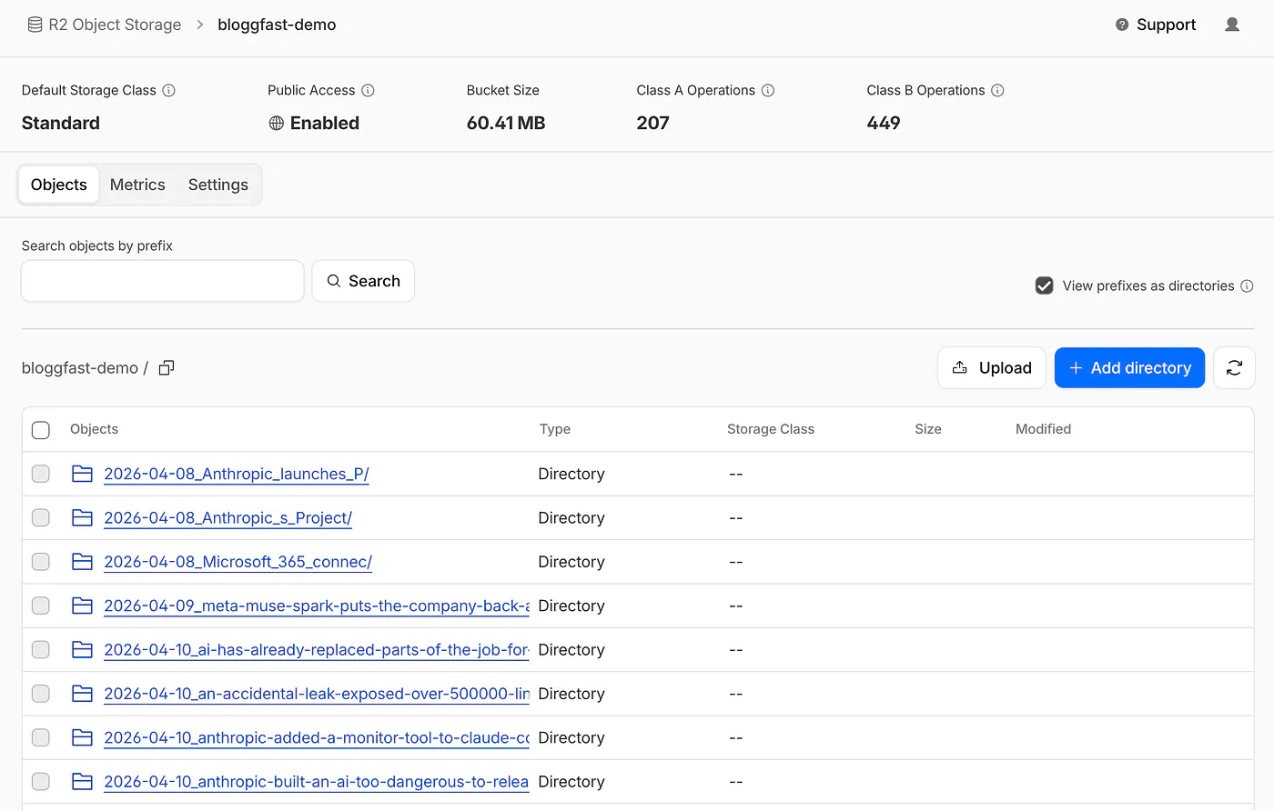
Task: Show info for Class A Operations
Action: 768,90
